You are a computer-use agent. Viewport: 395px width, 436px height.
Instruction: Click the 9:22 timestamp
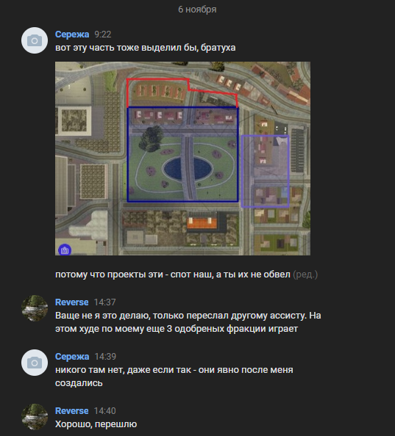click(x=103, y=34)
